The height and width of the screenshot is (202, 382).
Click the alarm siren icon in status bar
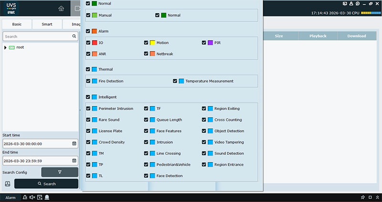pyautogui.click(x=48, y=197)
